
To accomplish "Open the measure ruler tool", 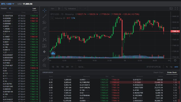I will (x=44, y=60).
